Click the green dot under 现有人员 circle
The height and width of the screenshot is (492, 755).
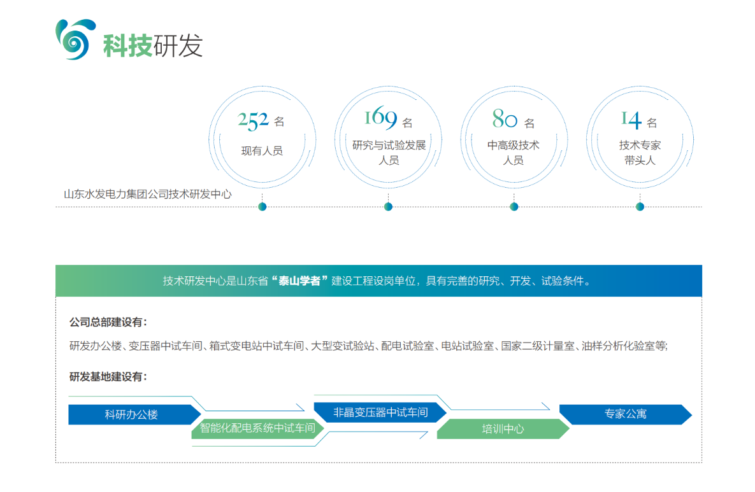(x=261, y=206)
